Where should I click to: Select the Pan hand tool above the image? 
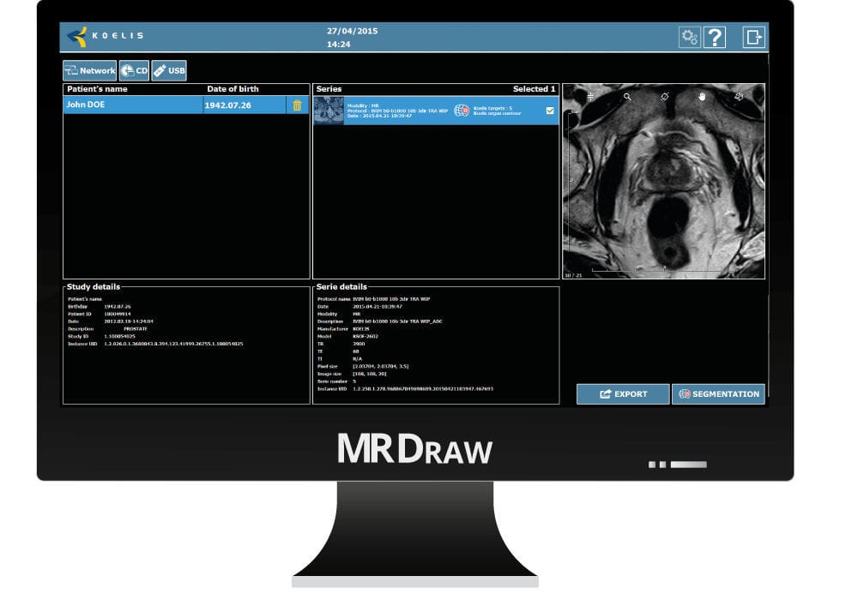point(702,97)
